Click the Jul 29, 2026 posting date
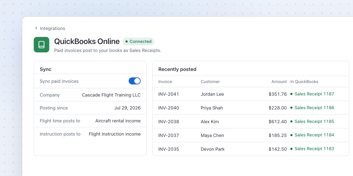Viewport: 353px width, 176px height. tap(127, 108)
